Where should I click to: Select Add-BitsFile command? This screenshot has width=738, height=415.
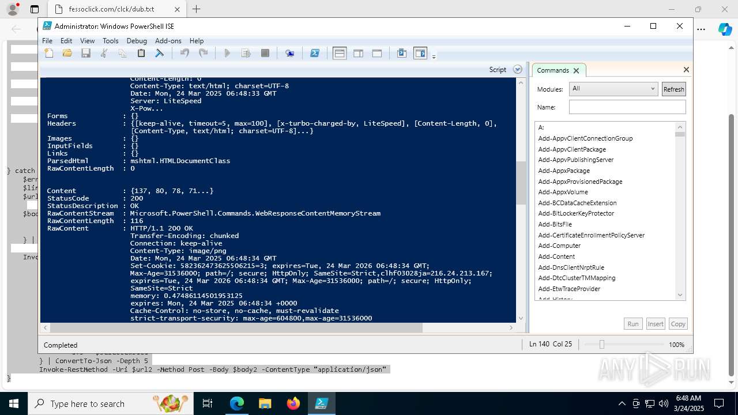[x=555, y=224]
